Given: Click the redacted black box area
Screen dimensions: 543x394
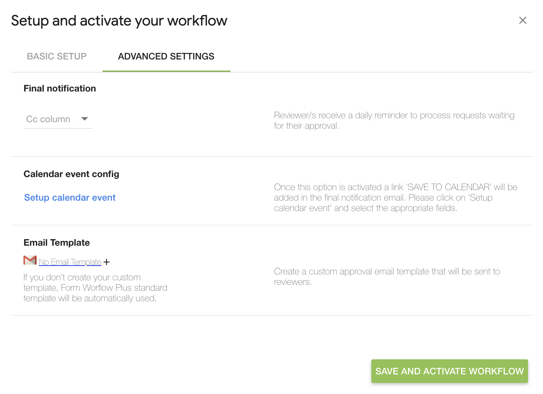Looking at the screenshot, I should click(80, 334).
